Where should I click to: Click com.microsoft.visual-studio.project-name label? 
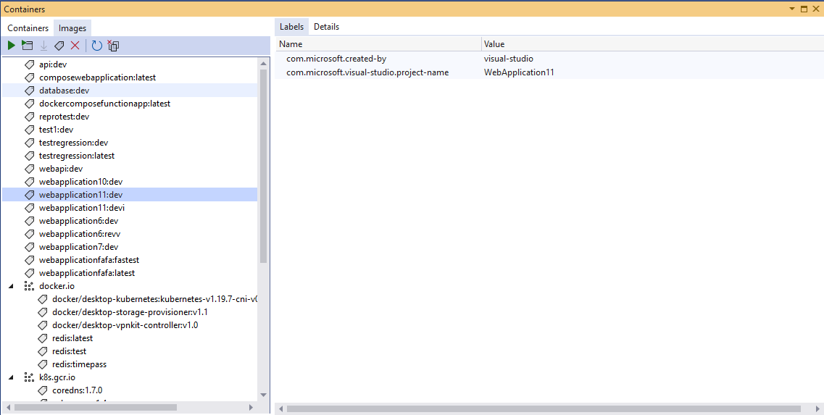(x=367, y=72)
